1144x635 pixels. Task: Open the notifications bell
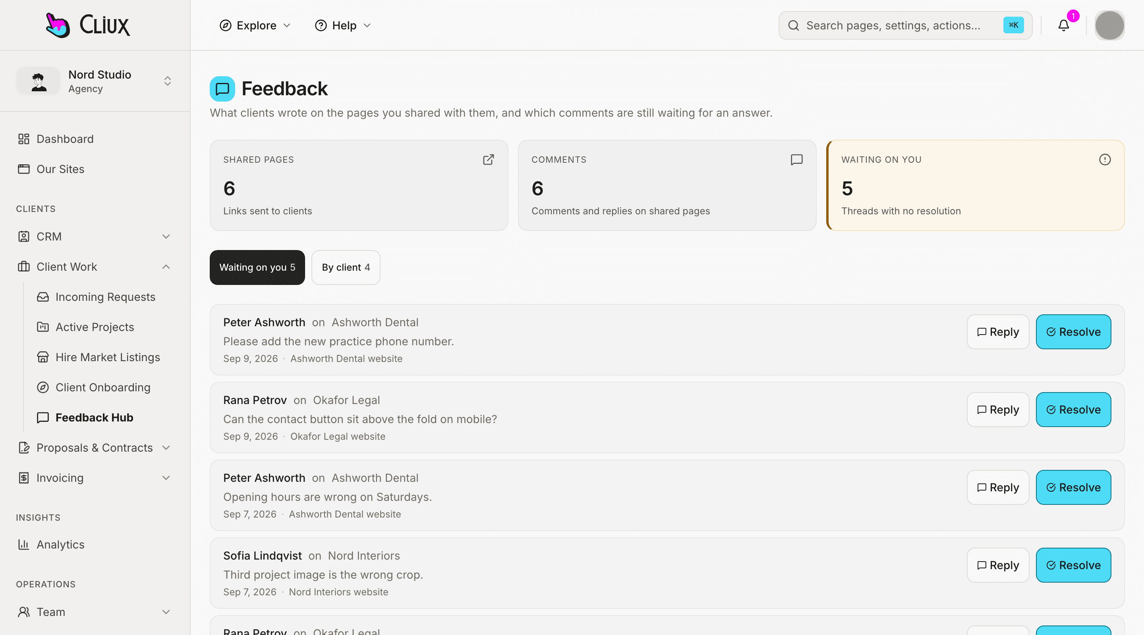click(1064, 25)
